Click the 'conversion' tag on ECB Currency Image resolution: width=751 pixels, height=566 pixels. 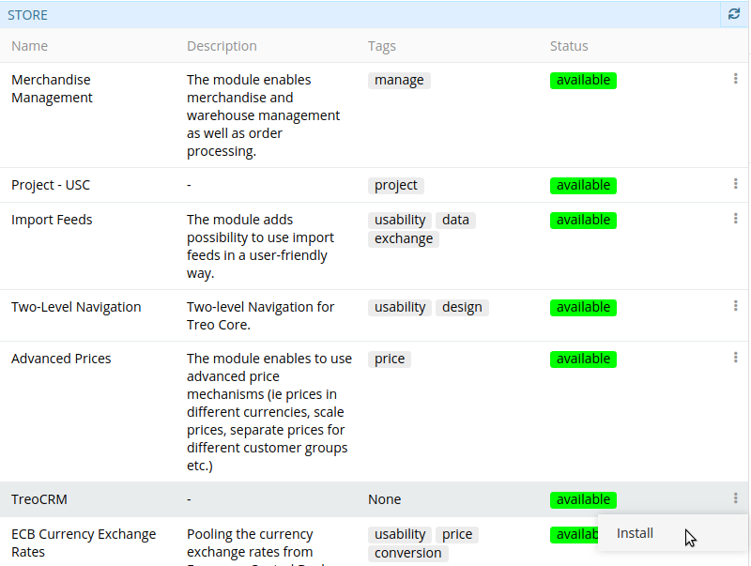[x=407, y=554]
